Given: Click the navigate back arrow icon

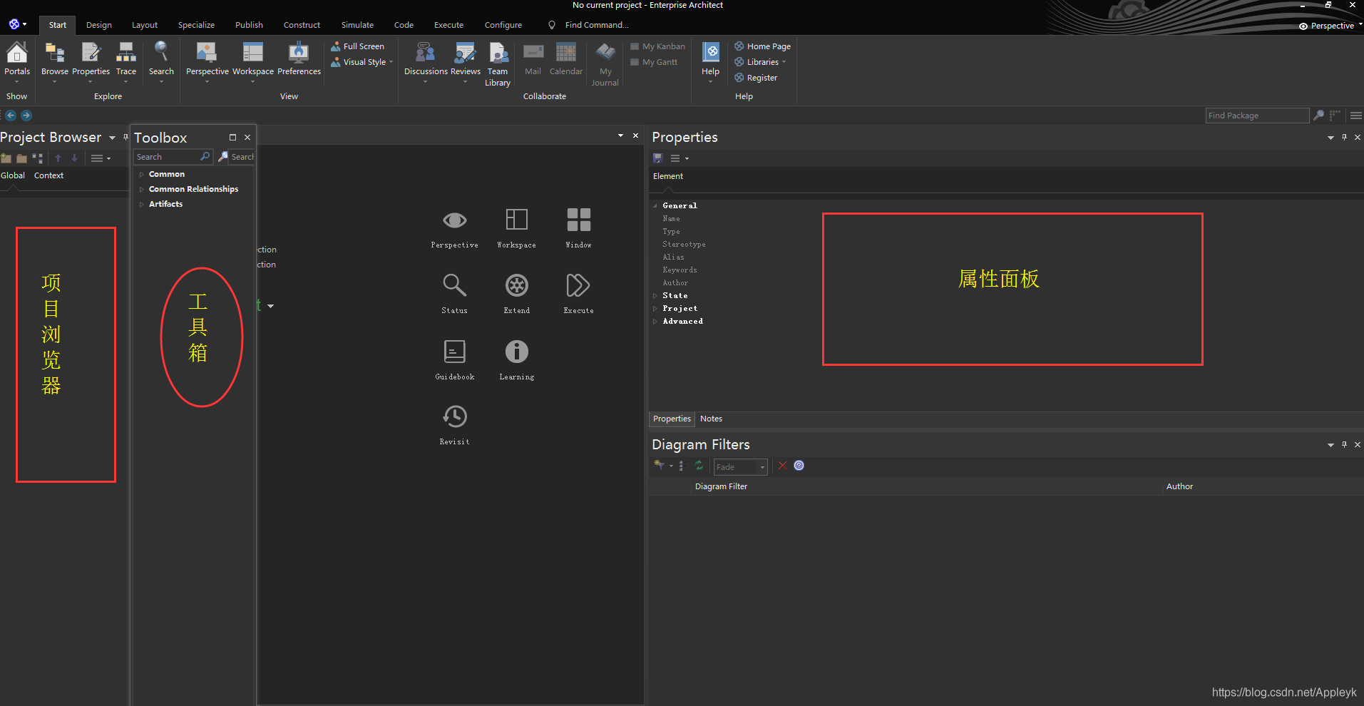Looking at the screenshot, I should (11, 116).
